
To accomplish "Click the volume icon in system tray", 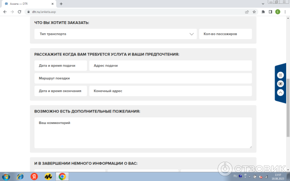I will tap(261, 177).
